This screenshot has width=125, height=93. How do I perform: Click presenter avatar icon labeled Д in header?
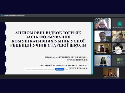coord(2,15)
